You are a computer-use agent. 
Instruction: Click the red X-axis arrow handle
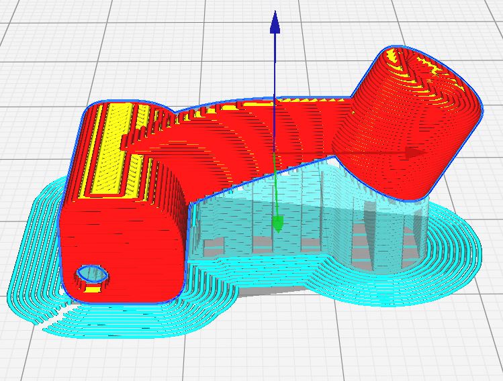pyautogui.click(x=416, y=153)
